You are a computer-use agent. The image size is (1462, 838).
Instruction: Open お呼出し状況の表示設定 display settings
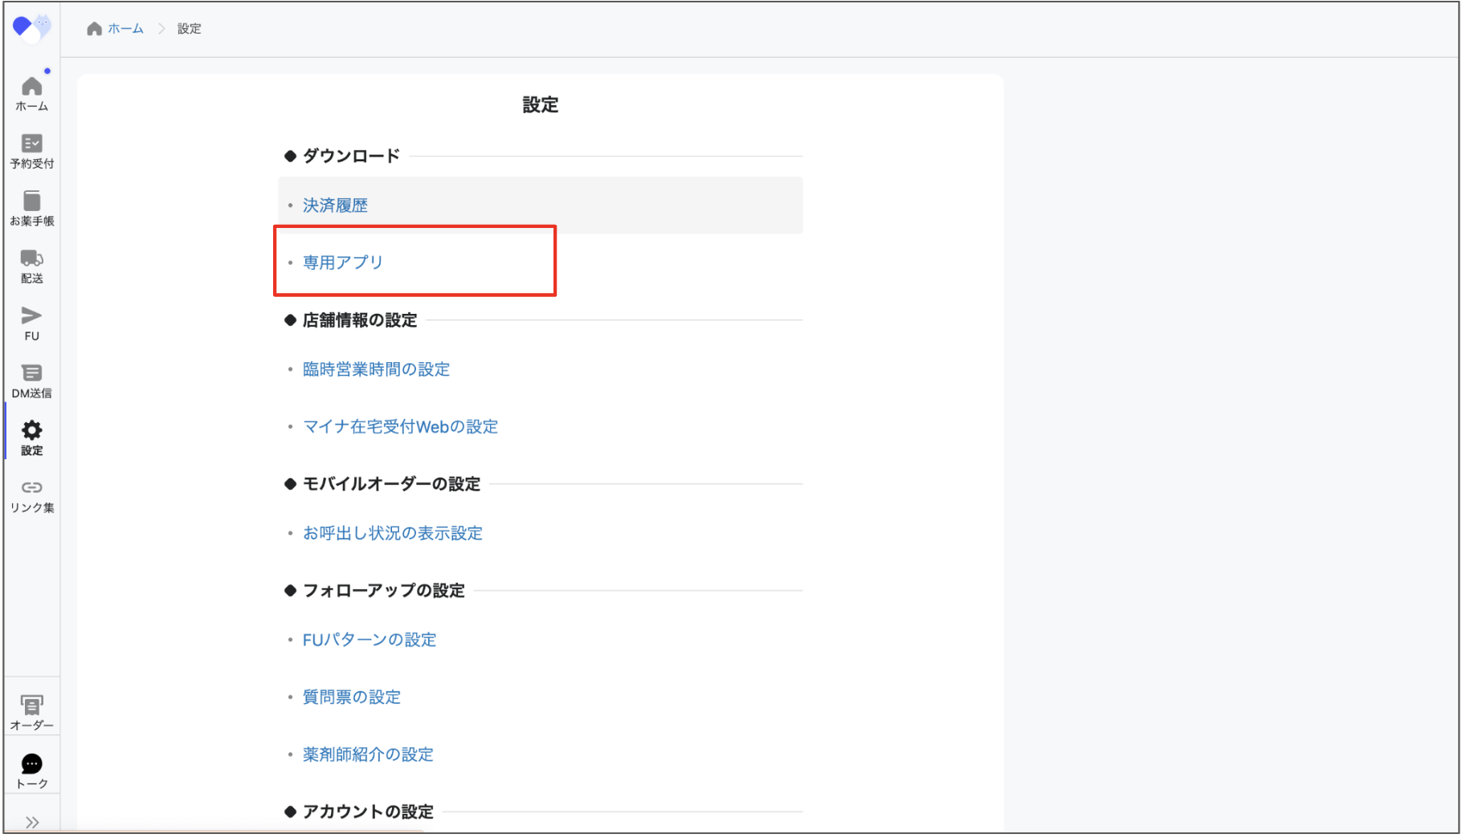[x=393, y=532]
